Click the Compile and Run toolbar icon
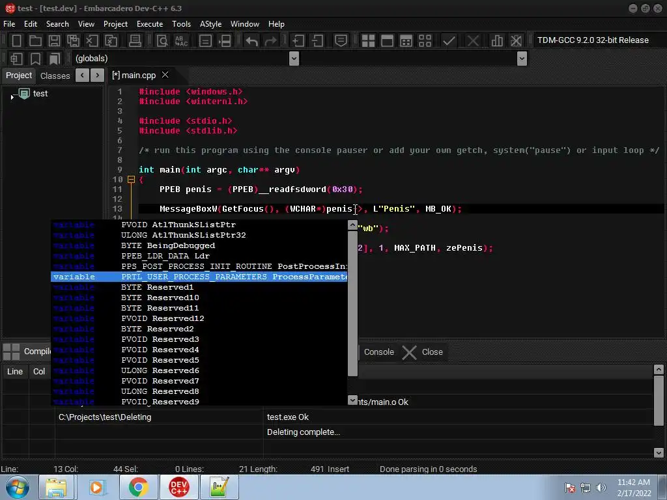Screen dimensions: 667x500 406,41
